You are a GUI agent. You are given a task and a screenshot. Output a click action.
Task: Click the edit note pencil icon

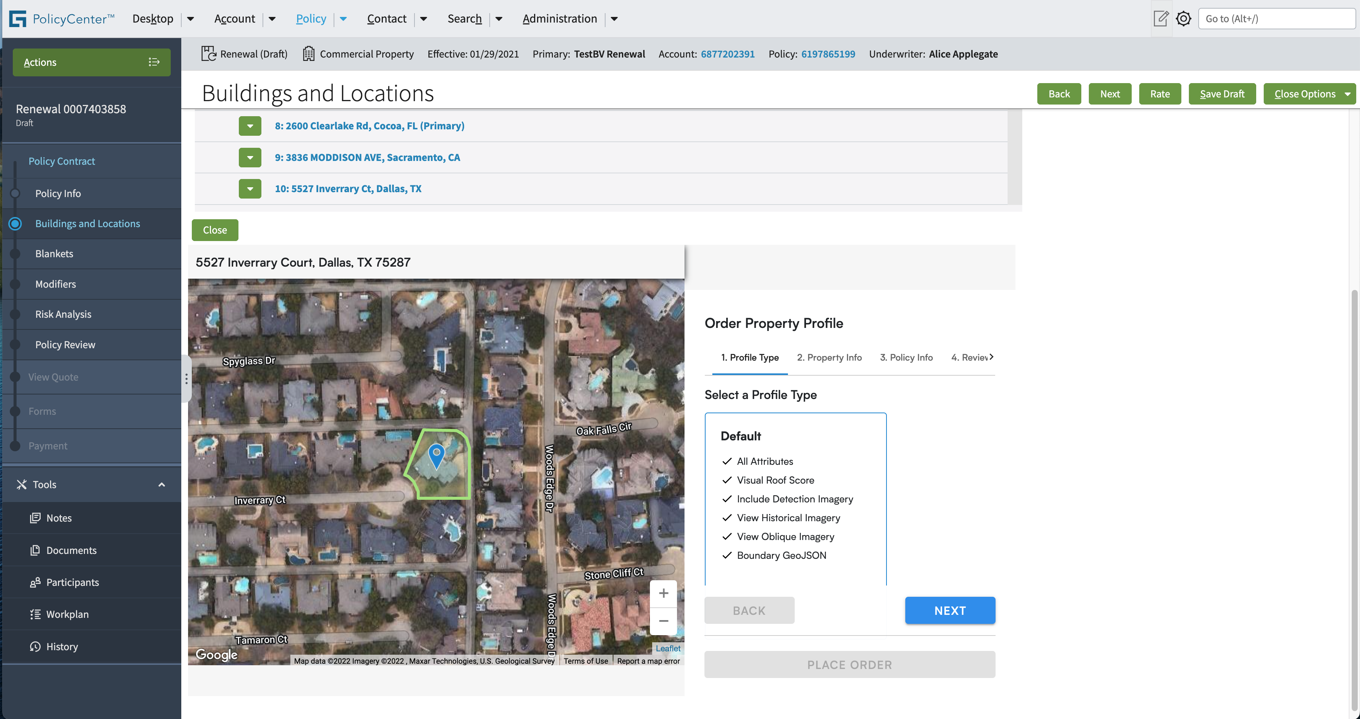[x=1161, y=18]
